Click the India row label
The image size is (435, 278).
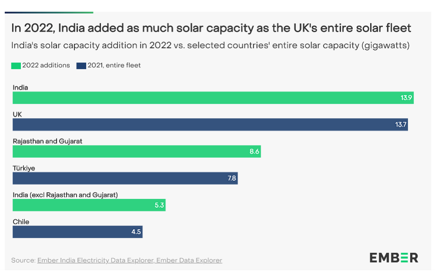[20, 87]
